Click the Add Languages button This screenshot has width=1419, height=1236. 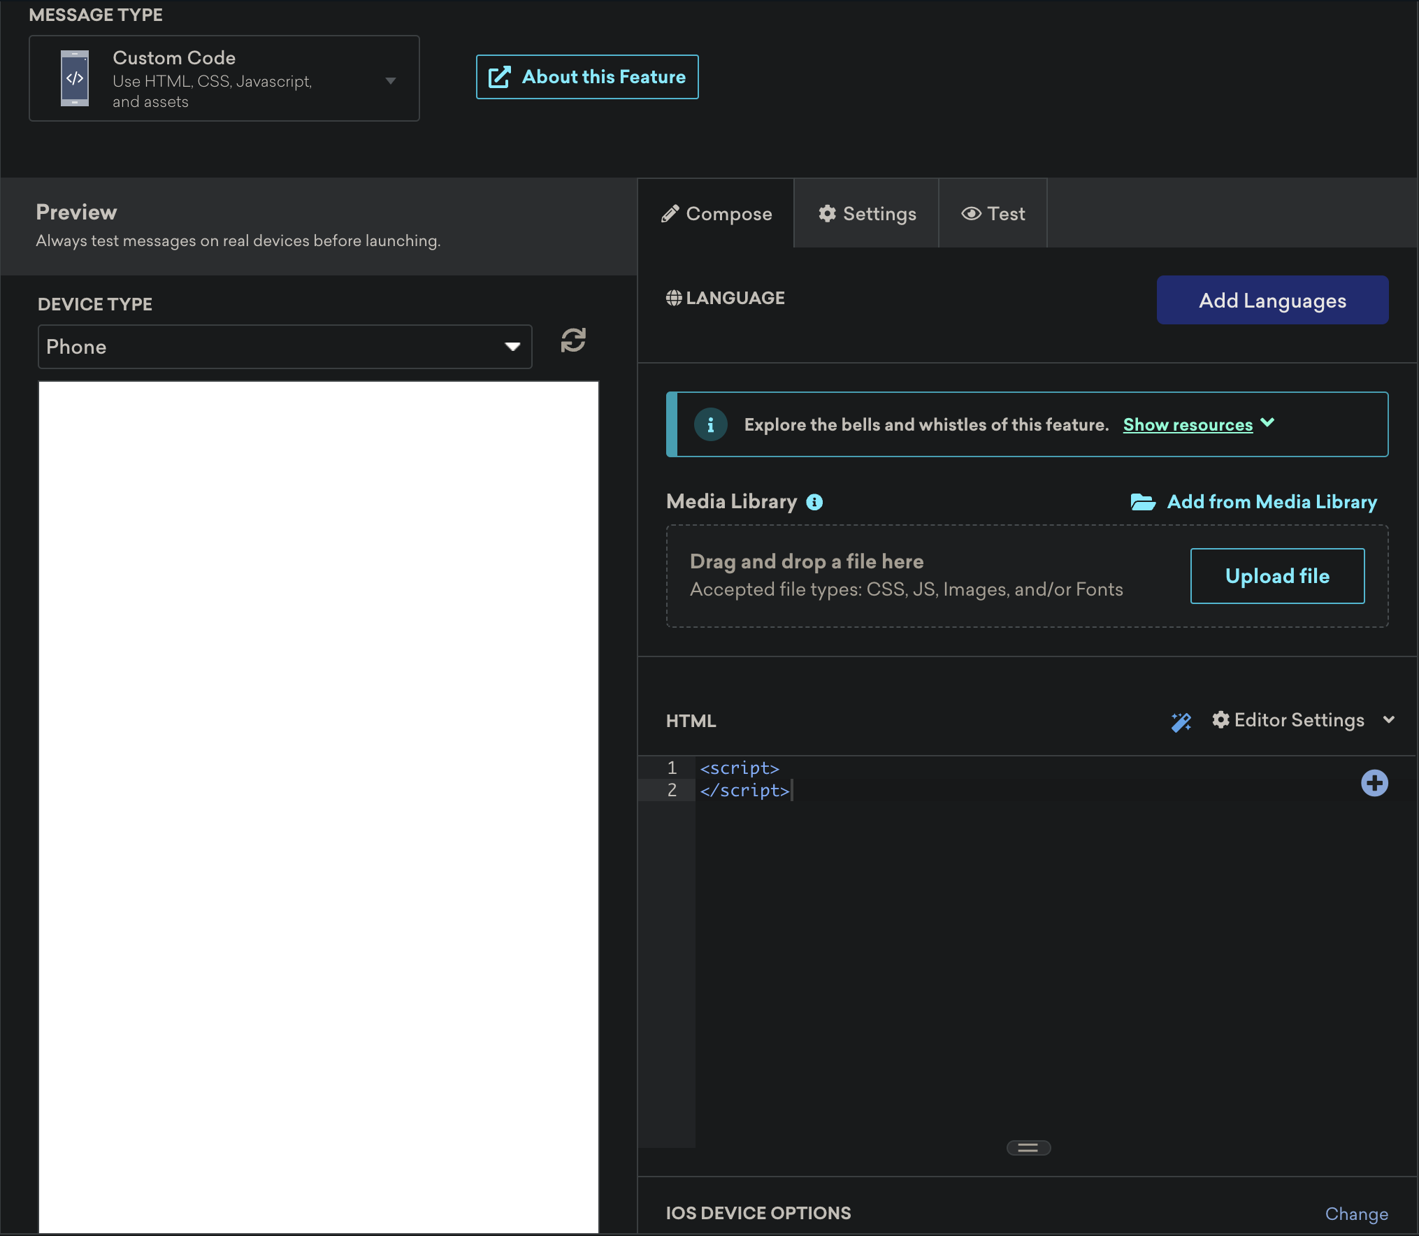pyautogui.click(x=1272, y=300)
